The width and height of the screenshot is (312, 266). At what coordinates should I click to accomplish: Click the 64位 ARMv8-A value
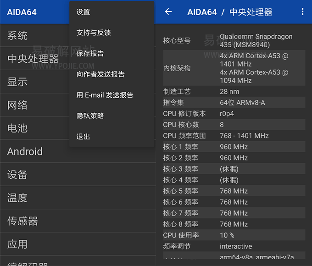click(x=242, y=102)
